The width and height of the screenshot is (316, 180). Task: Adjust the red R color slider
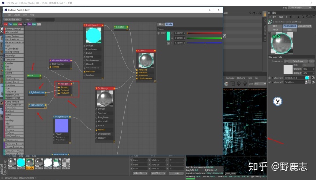(x=204, y=33)
